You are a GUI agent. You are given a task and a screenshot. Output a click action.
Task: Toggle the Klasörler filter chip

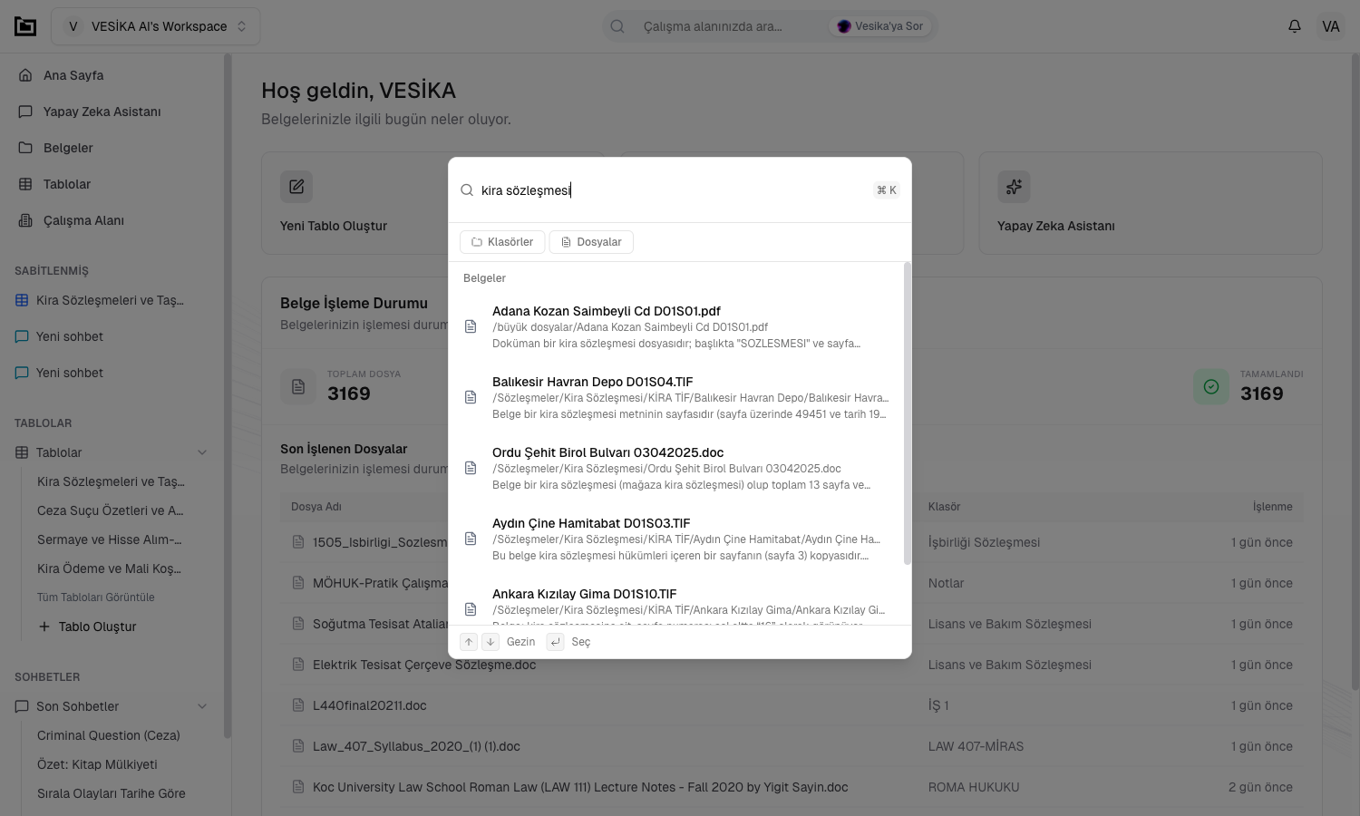[x=502, y=242]
